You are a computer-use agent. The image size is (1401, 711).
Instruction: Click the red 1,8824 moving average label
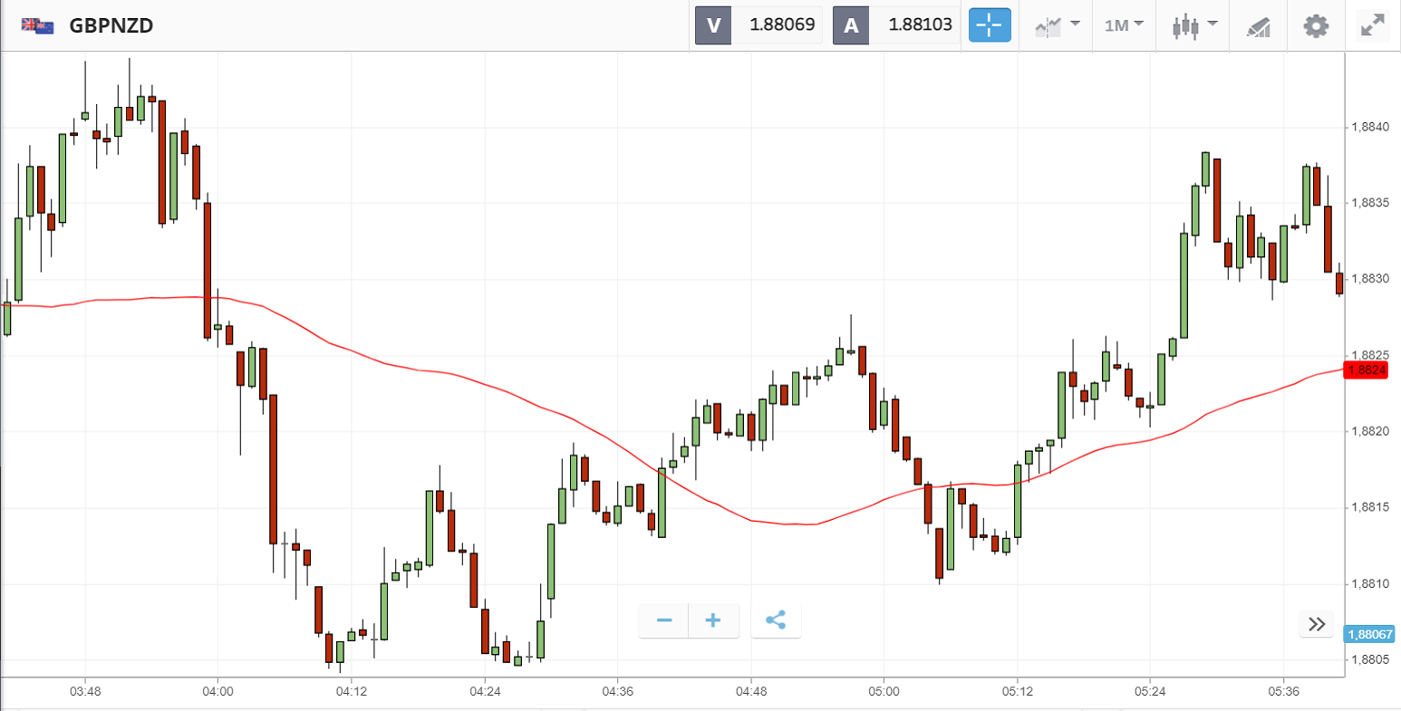pos(1367,370)
